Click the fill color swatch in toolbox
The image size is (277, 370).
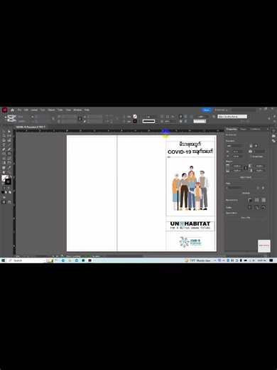point(5,178)
